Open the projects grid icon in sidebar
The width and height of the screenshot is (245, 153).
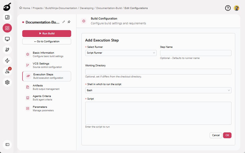[7, 28]
